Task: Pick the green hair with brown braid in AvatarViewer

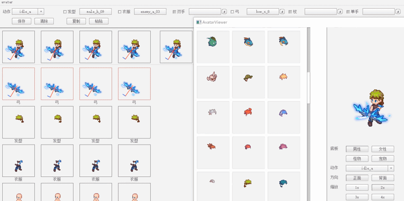Action: point(248,186)
